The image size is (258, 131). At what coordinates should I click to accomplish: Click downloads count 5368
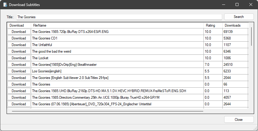click(227, 38)
